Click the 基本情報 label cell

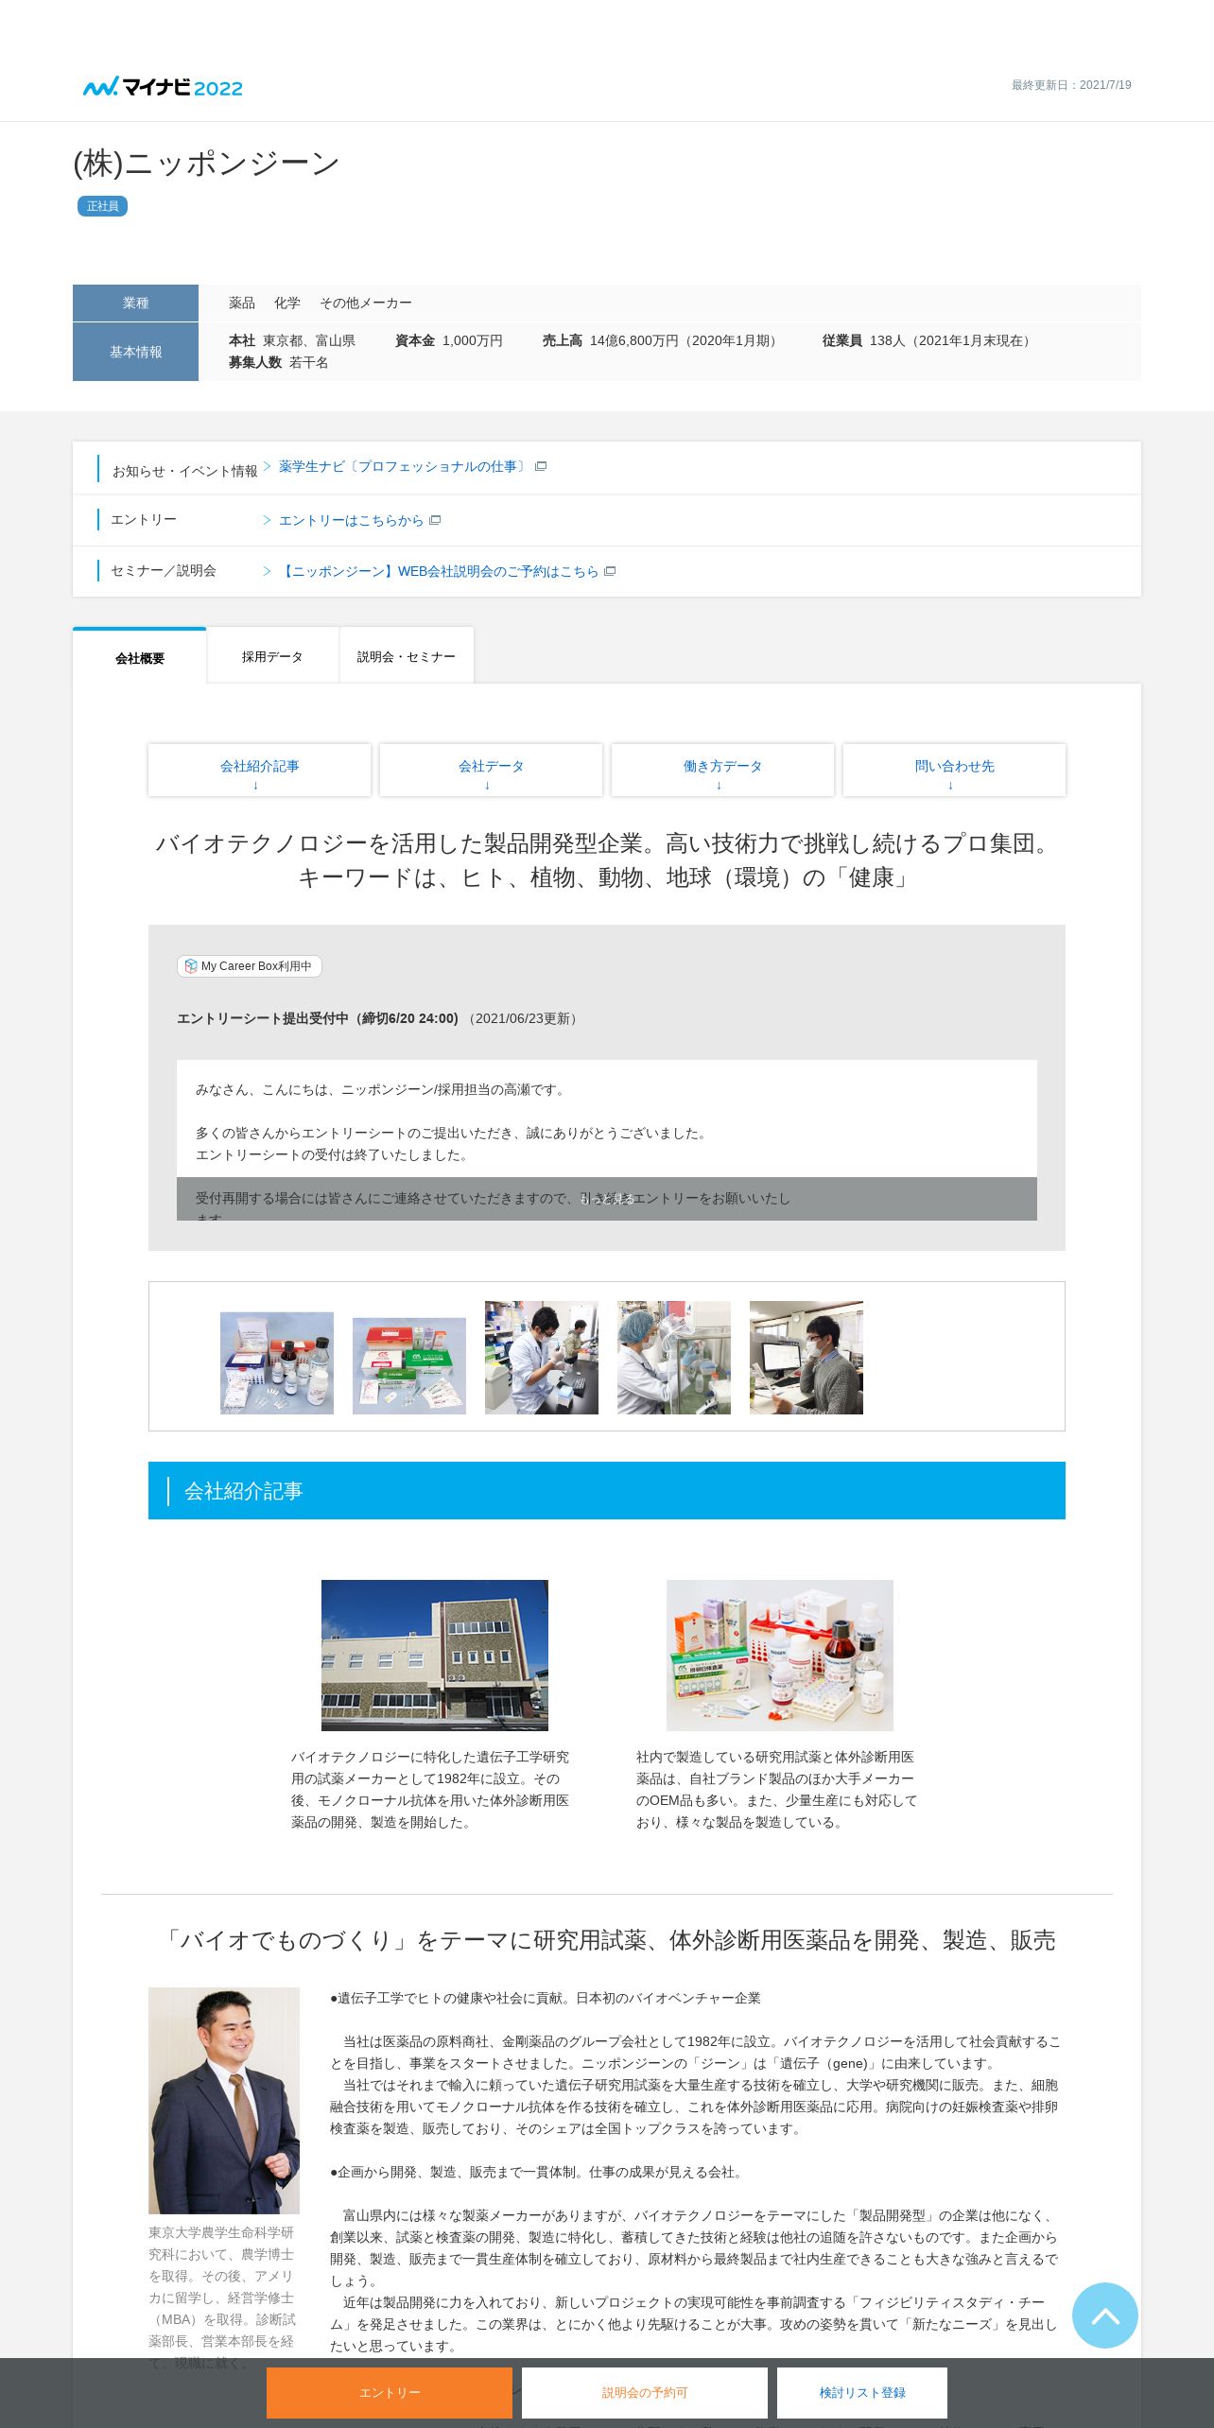coord(135,352)
